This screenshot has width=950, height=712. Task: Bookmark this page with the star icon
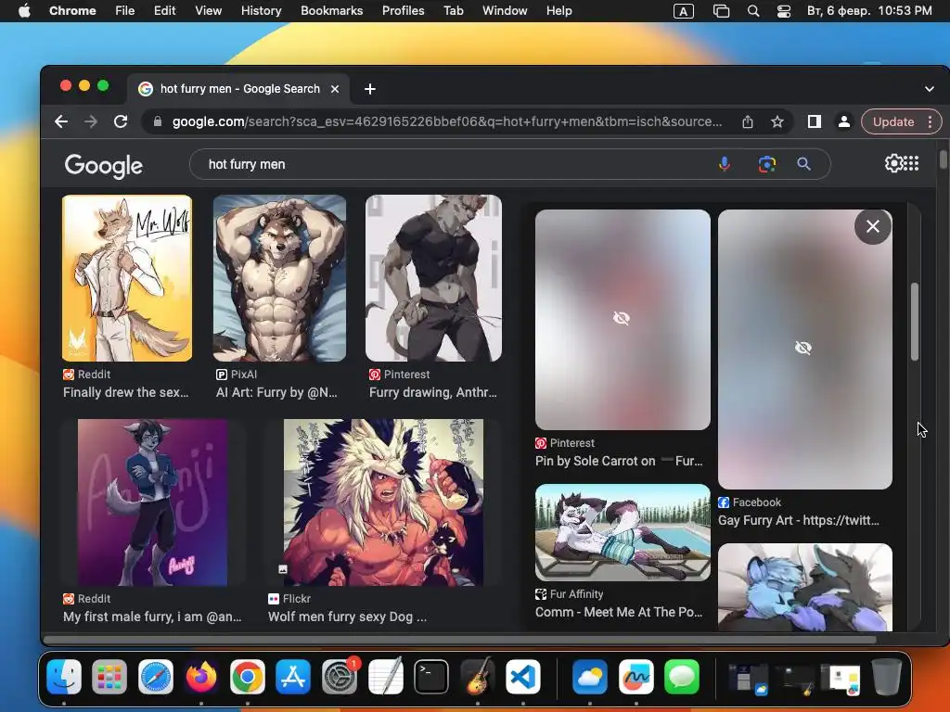(777, 121)
